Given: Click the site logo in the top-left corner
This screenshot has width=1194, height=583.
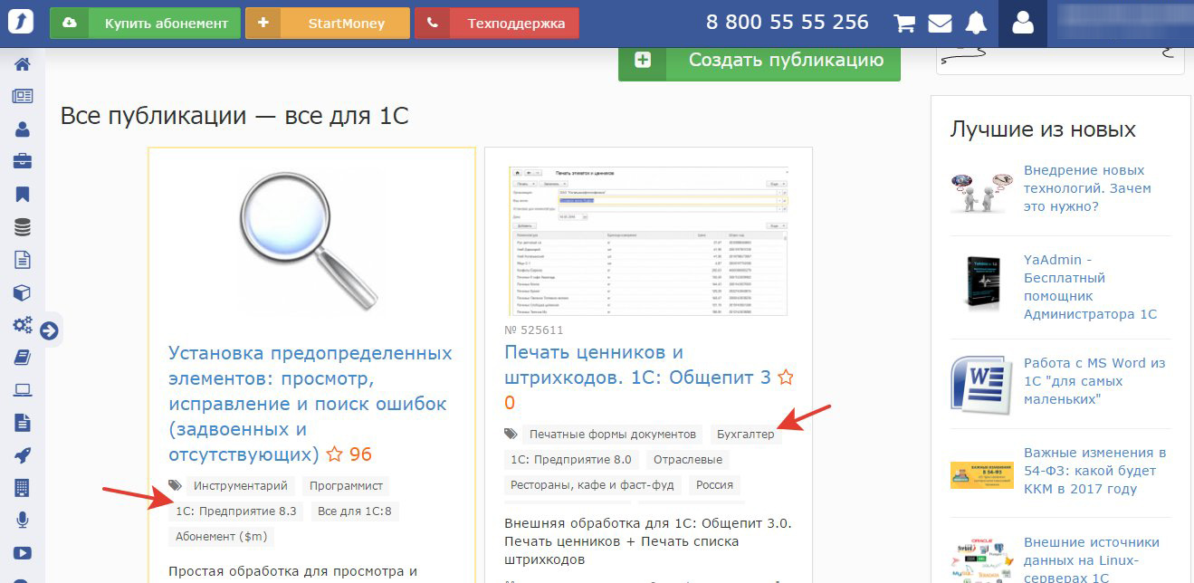Looking at the screenshot, I should 20,23.
